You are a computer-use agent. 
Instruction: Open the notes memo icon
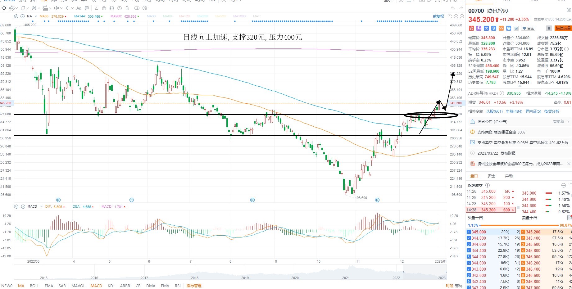point(516,28)
